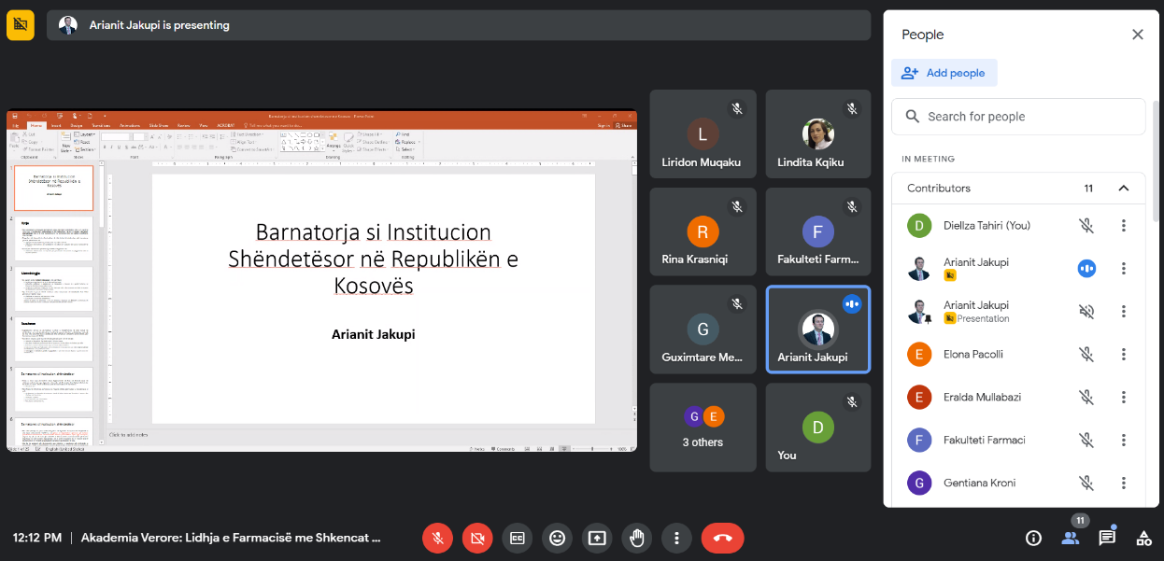Viewport: 1164px width, 561px height.
Task: Click the present now screen icon
Action: pos(597,538)
